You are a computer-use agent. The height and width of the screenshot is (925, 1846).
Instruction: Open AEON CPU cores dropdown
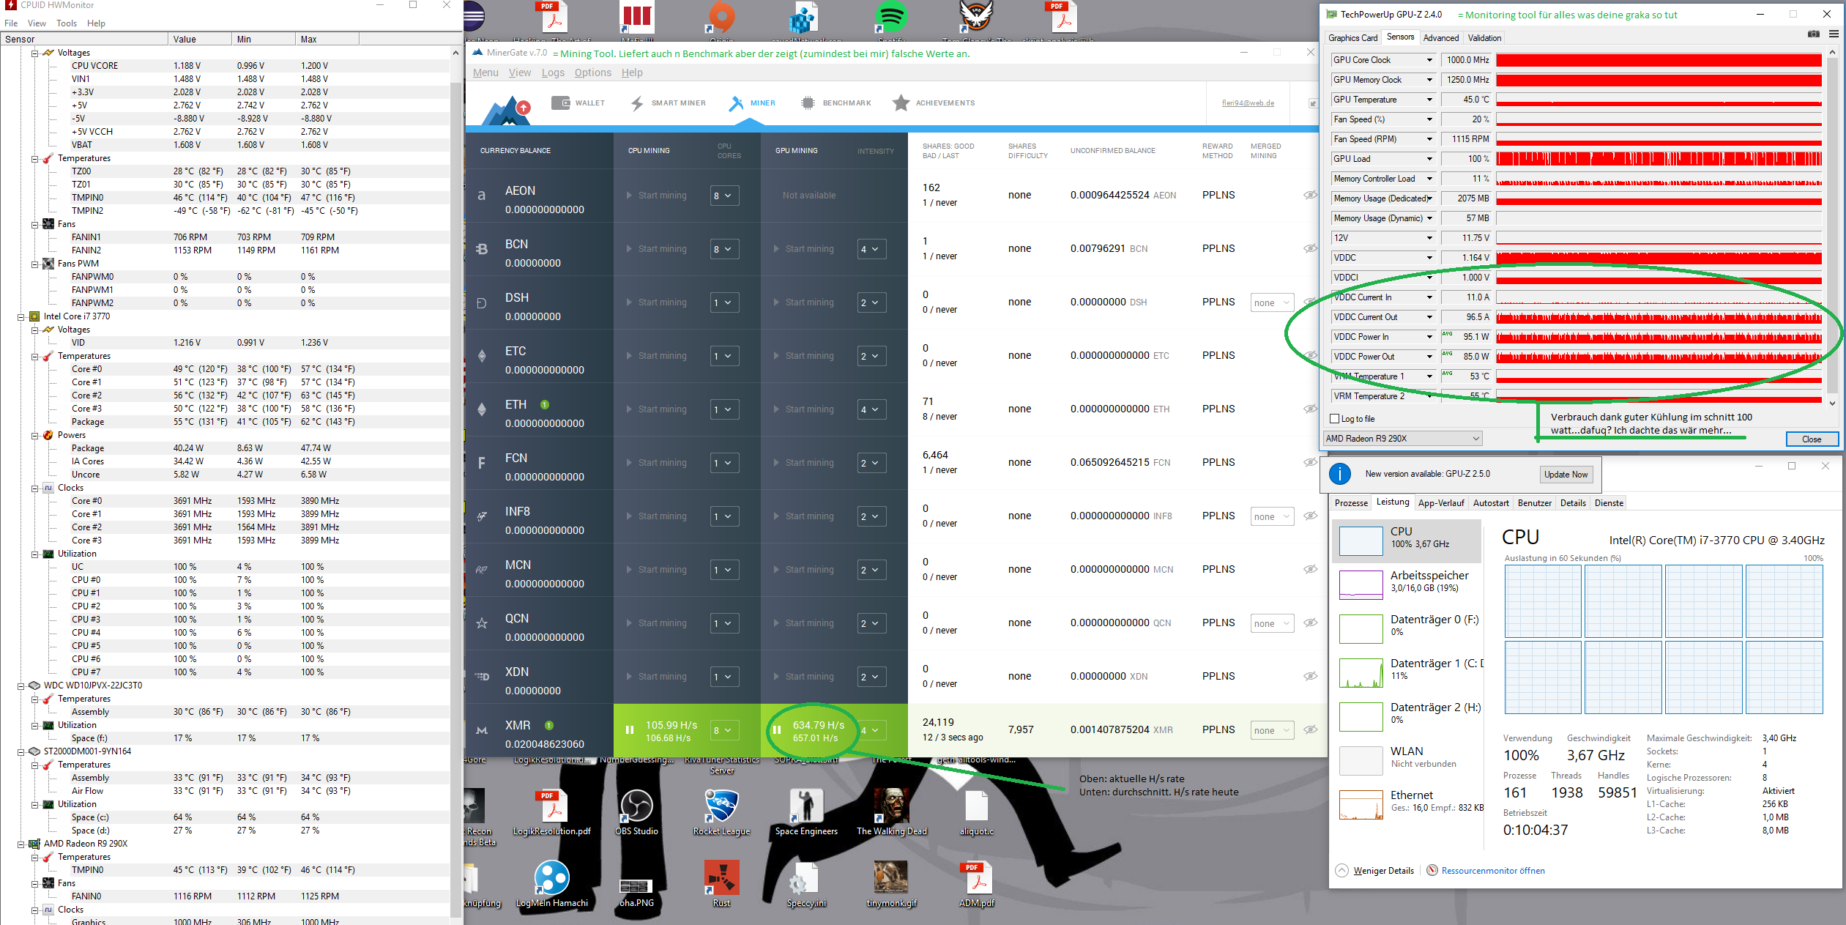pyautogui.click(x=723, y=196)
